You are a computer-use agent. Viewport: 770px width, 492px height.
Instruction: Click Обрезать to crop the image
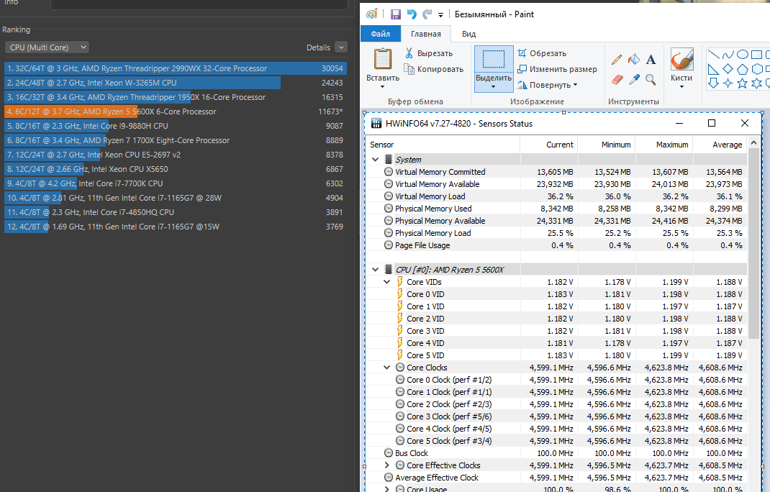(542, 53)
